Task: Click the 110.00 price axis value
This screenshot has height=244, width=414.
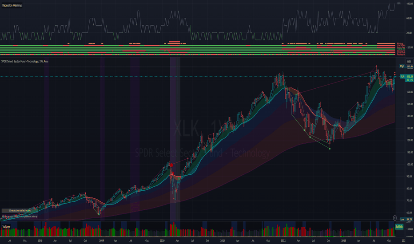Action: (x=410, y=153)
